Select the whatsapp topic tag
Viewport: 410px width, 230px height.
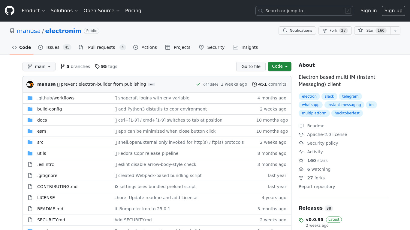(x=311, y=105)
